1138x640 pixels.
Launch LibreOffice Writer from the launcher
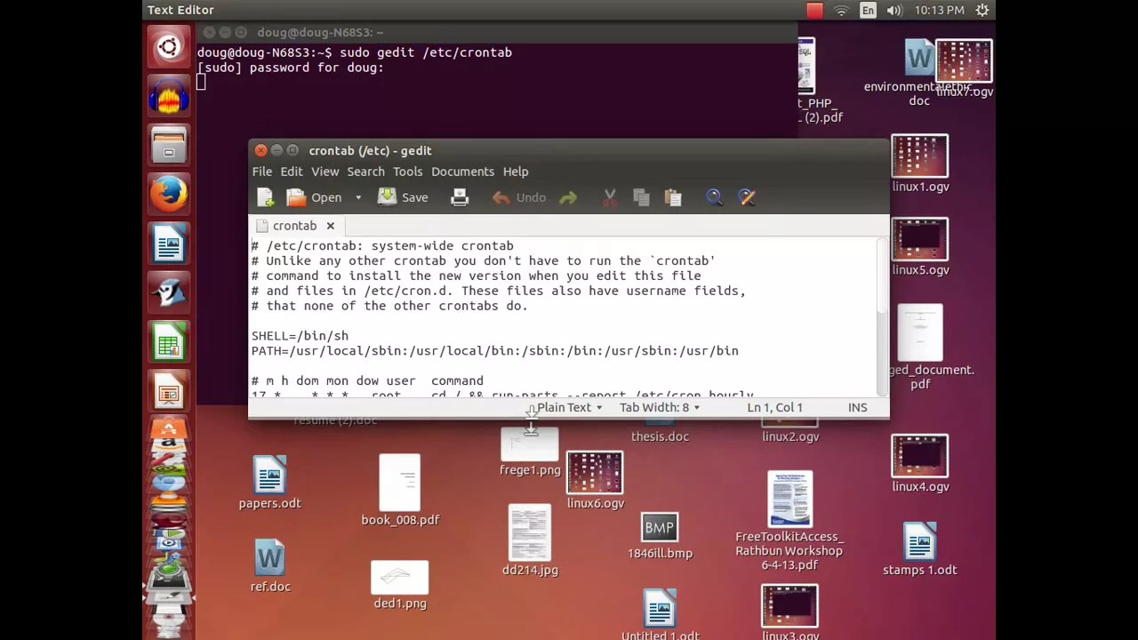[169, 243]
